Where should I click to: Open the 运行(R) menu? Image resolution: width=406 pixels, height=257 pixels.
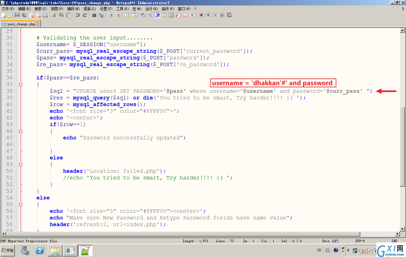tap(151, 9)
